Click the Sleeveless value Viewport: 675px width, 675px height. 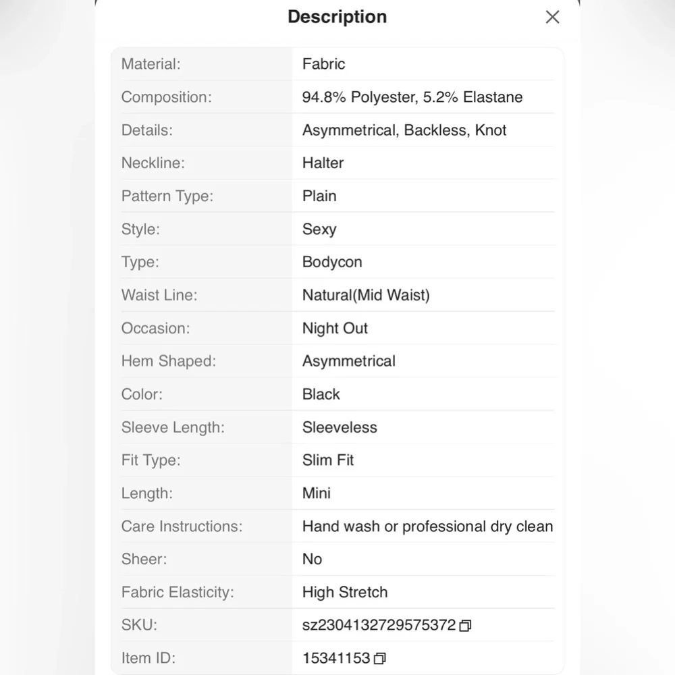(340, 427)
